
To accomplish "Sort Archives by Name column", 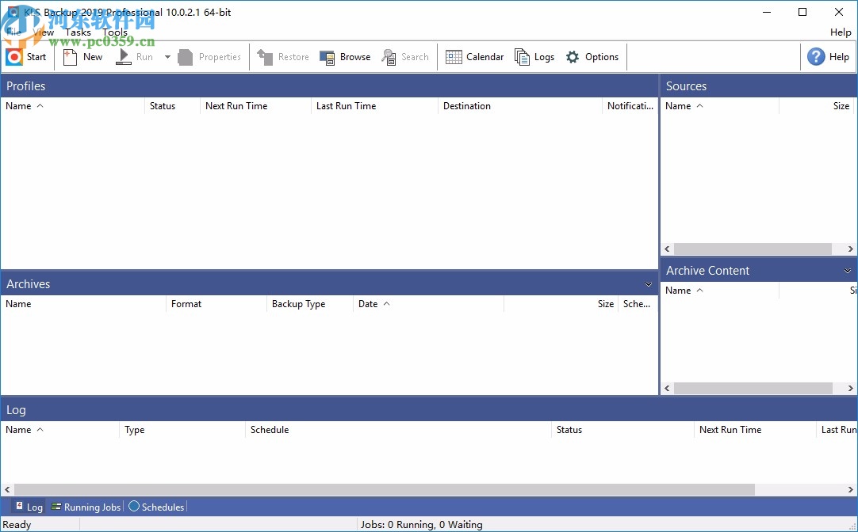I will (83, 304).
